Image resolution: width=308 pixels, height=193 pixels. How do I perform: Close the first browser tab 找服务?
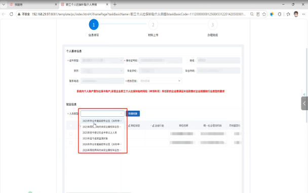click(x=56, y=5)
